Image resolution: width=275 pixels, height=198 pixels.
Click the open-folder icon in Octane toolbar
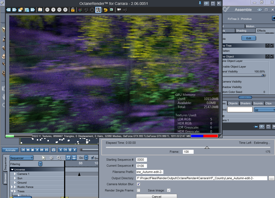[20, 10]
